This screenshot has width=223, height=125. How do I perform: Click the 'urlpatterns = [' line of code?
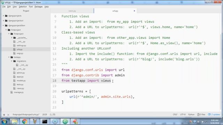(76, 91)
